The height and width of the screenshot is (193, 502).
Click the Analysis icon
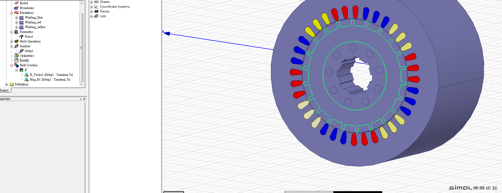[x=16, y=46]
